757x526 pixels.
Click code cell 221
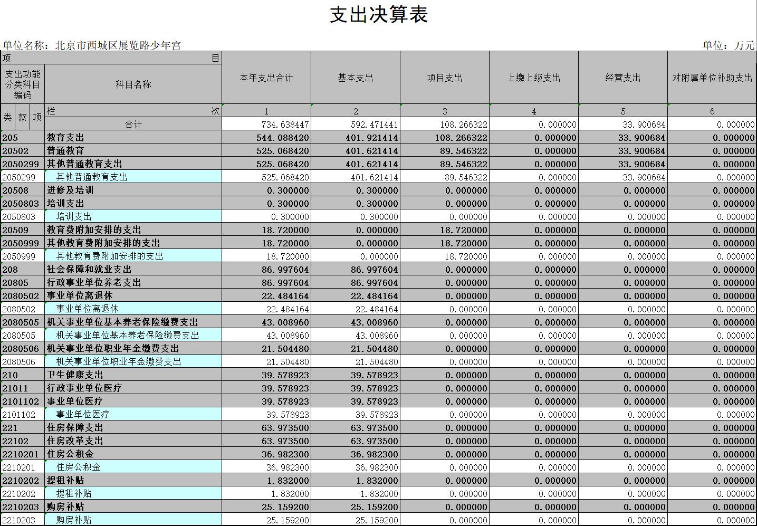point(23,428)
